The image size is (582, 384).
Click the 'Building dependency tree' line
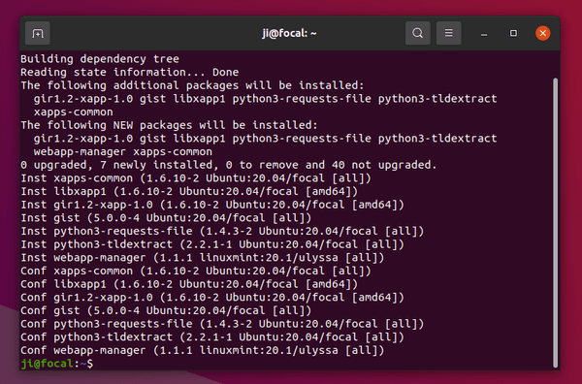click(x=100, y=59)
